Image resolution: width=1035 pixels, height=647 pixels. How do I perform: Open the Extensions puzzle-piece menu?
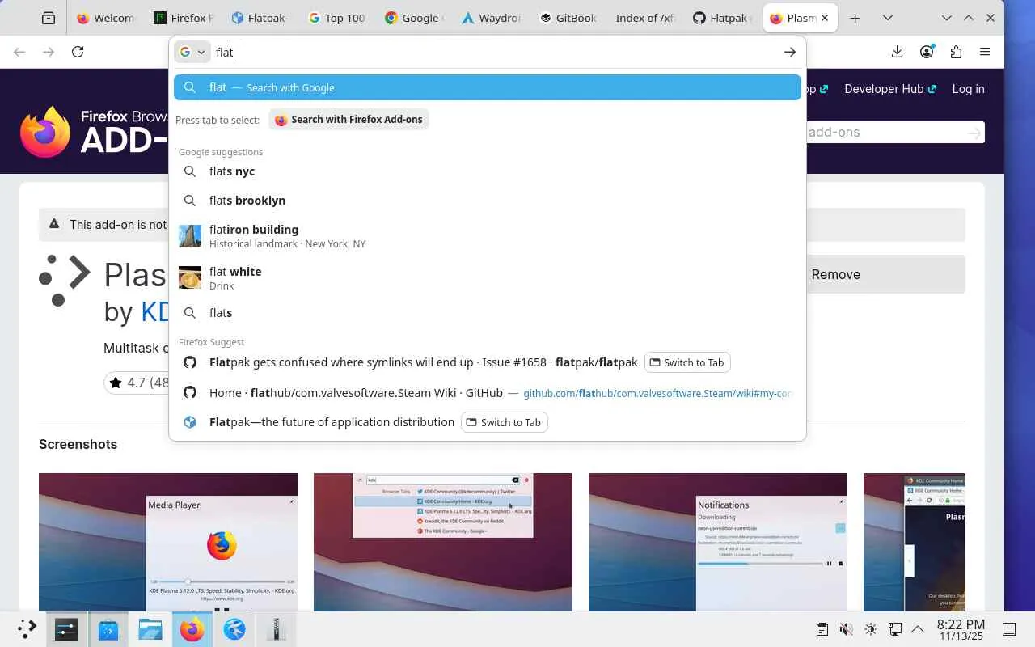pyautogui.click(x=956, y=52)
